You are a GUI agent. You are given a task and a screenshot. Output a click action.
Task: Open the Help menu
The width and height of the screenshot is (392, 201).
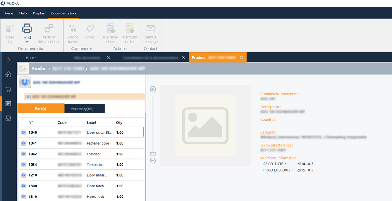tap(23, 13)
